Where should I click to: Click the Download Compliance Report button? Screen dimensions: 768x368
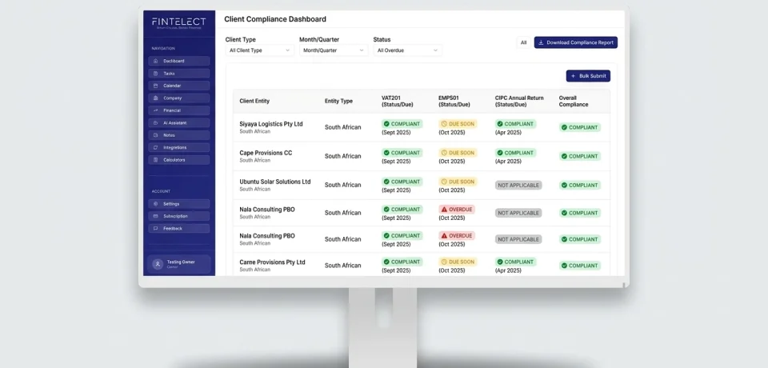tap(575, 42)
